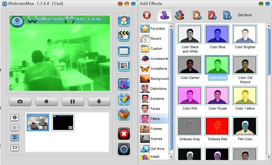Apply the Emboss Red filter
Viewport: 272px width, 165px height.
(x=217, y=126)
